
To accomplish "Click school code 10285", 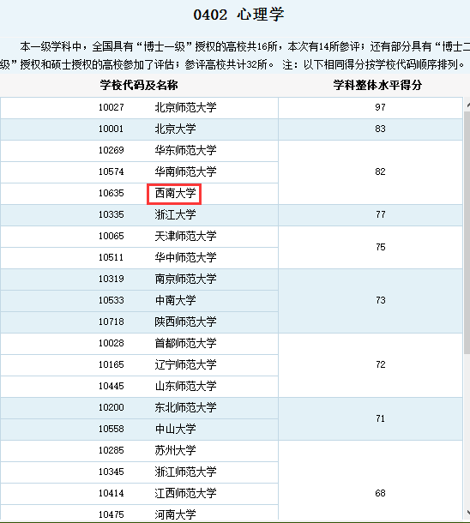I will point(111,450).
